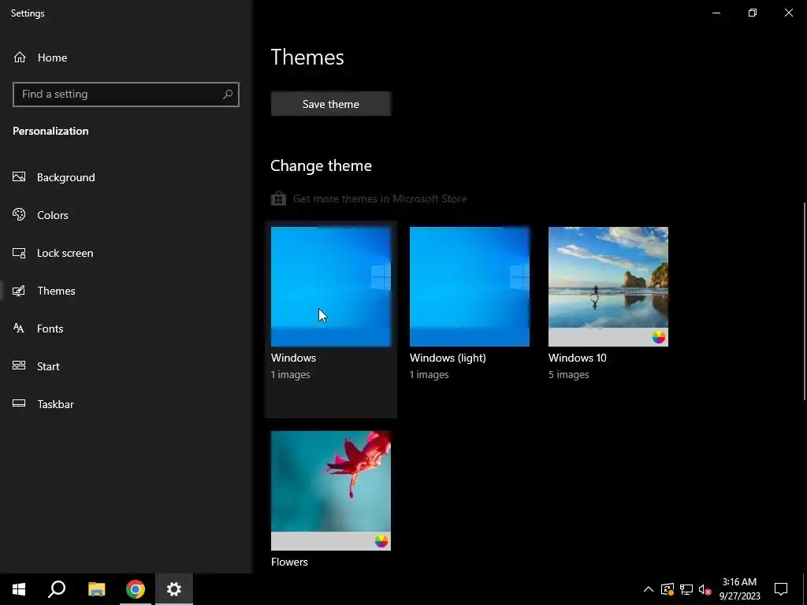
Task: Click the Microsoft Store bag icon
Action: point(278,199)
